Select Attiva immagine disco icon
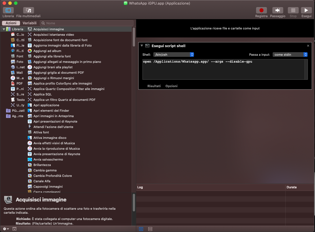The height and width of the screenshot is (232, 315). [x=30, y=137]
